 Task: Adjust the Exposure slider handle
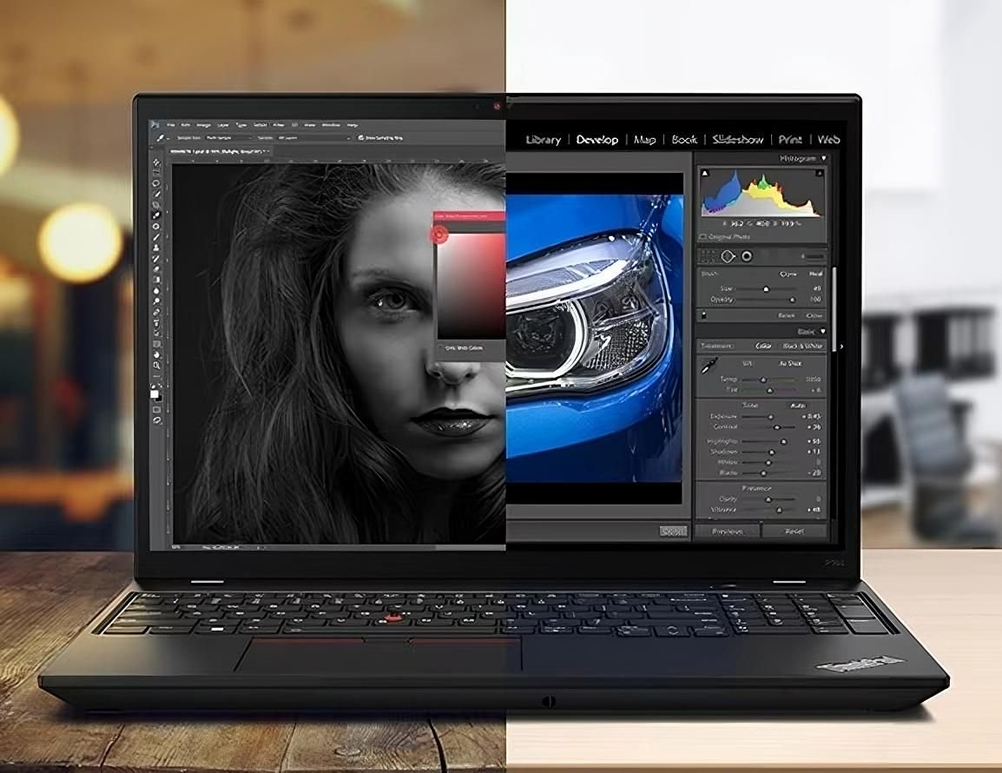coord(771,416)
